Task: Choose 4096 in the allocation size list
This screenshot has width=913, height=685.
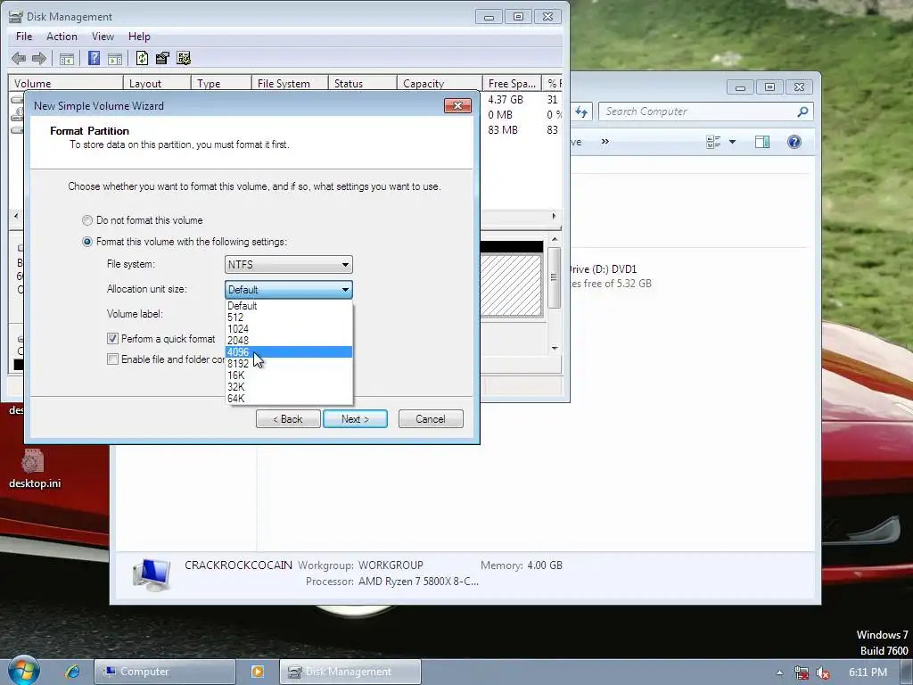Action: [x=289, y=351]
